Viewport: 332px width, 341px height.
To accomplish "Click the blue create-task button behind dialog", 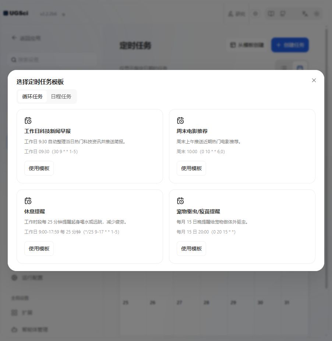I will pyautogui.click(x=290, y=45).
